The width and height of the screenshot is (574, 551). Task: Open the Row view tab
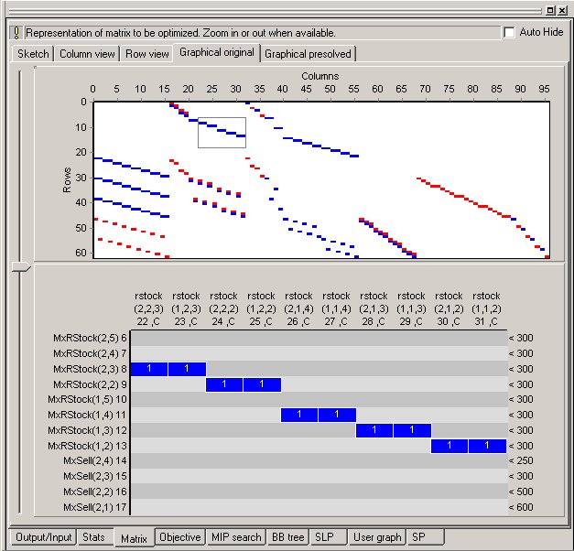pyautogui.click(x=147, y=54)
